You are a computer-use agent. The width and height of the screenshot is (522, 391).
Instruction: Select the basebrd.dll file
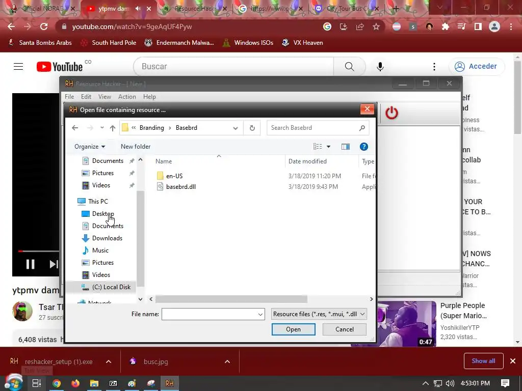tap(181, 187)
